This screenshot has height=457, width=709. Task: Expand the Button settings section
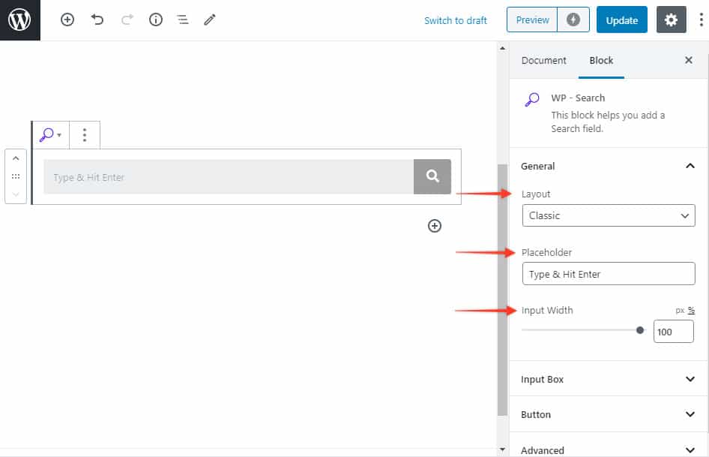[608, 414]
